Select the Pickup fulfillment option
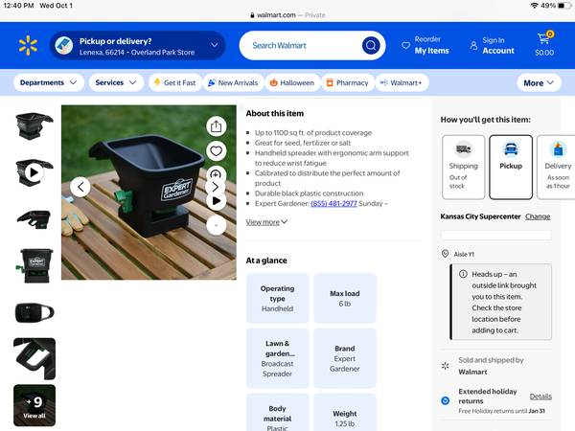Viewport: 575px width, 431px height. (x=511, y=167)
